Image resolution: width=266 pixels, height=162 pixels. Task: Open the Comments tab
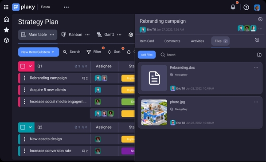[172, 41]
